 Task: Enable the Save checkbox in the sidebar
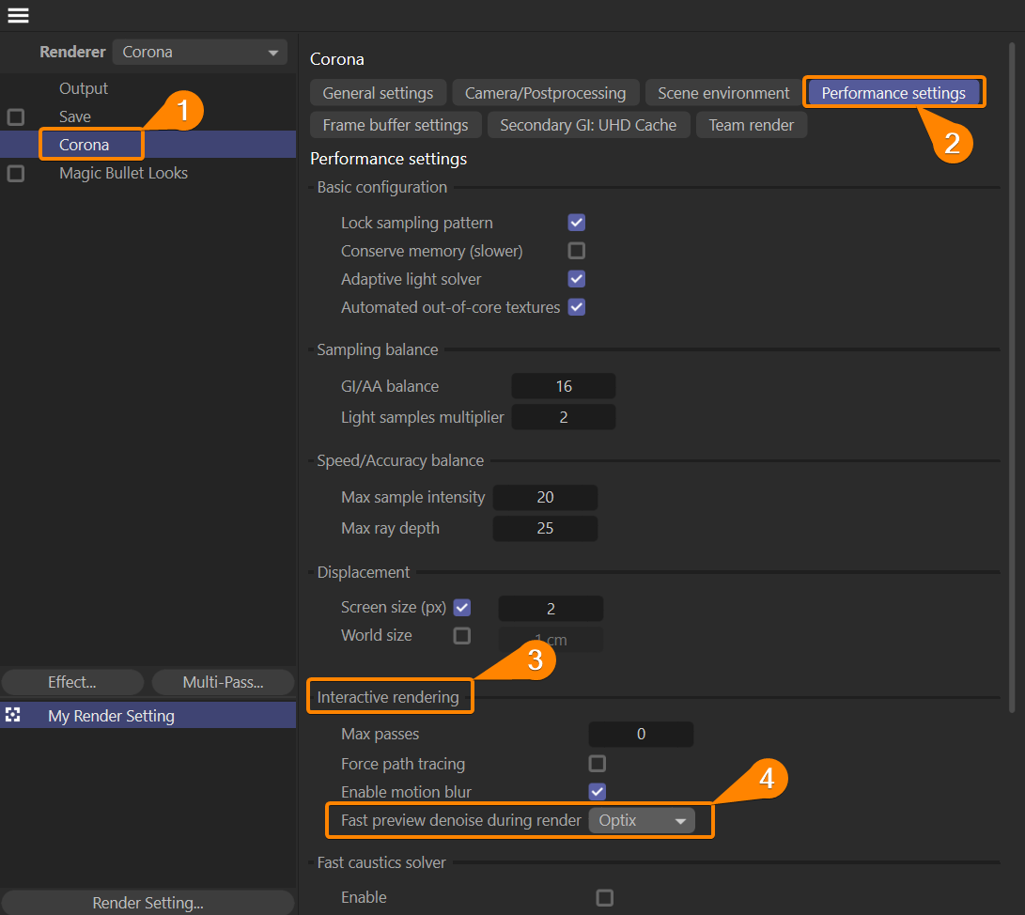16,117
